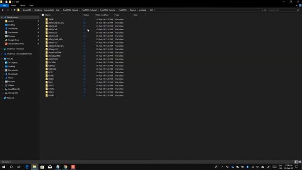Open the 78K0R folder
Viewport: 302px width, 170px height.
(51, 19)
